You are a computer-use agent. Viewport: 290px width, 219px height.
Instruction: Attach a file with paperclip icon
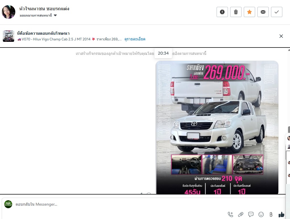(x=241, y=214)
